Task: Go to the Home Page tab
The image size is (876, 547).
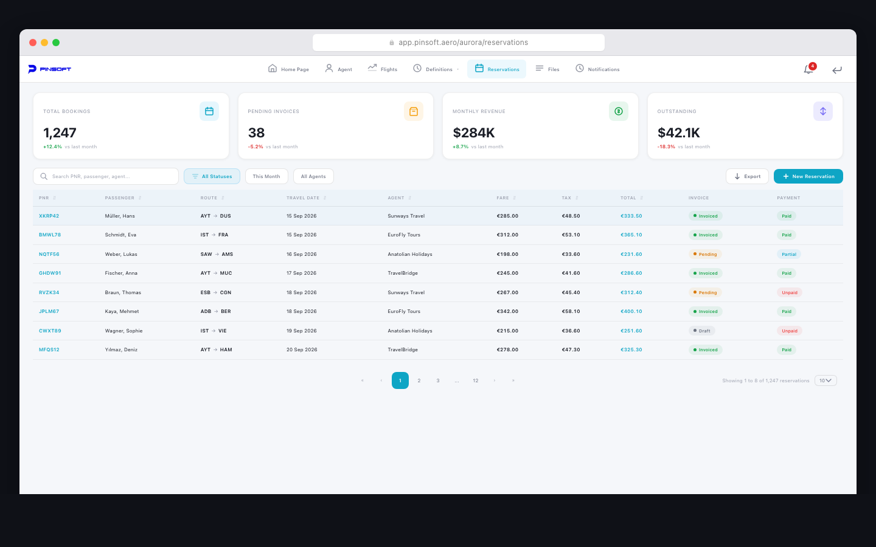Action: [288, 69]
